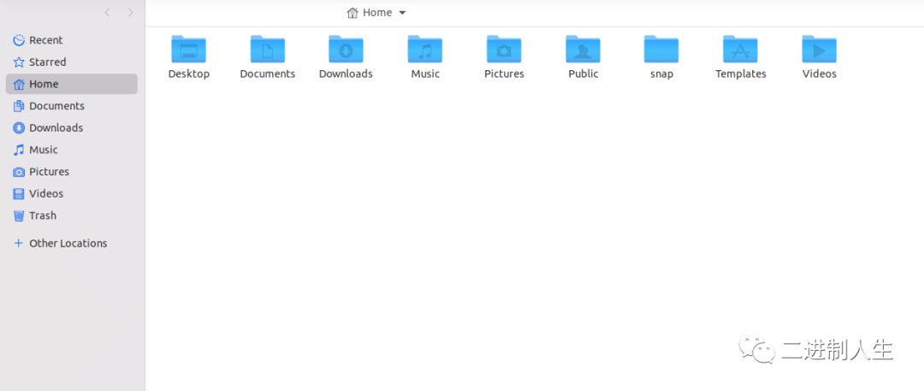Click Home in the sidebar
Viewport: 924px width, 391px height.
coord(44,84)
